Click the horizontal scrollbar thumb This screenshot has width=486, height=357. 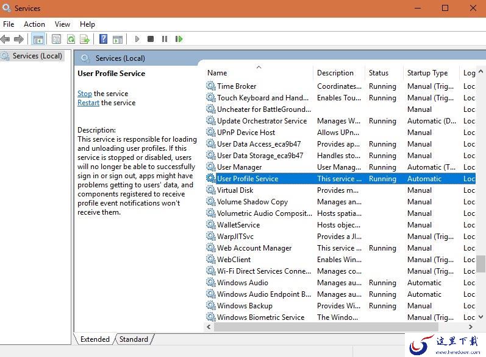[x=326, y=327]
